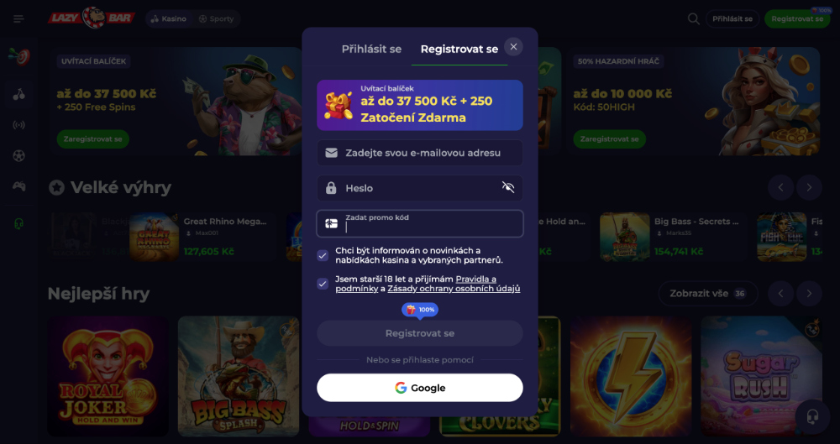The height and width of the screenshot is (444, 840).
Task: Open the cherry slots sidebar icon
Action: click(18, 95)
